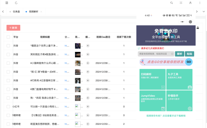Close the 视频解析 tab
Image resolution: width=207 pixels, height=128 pixels.
point(41,12)
